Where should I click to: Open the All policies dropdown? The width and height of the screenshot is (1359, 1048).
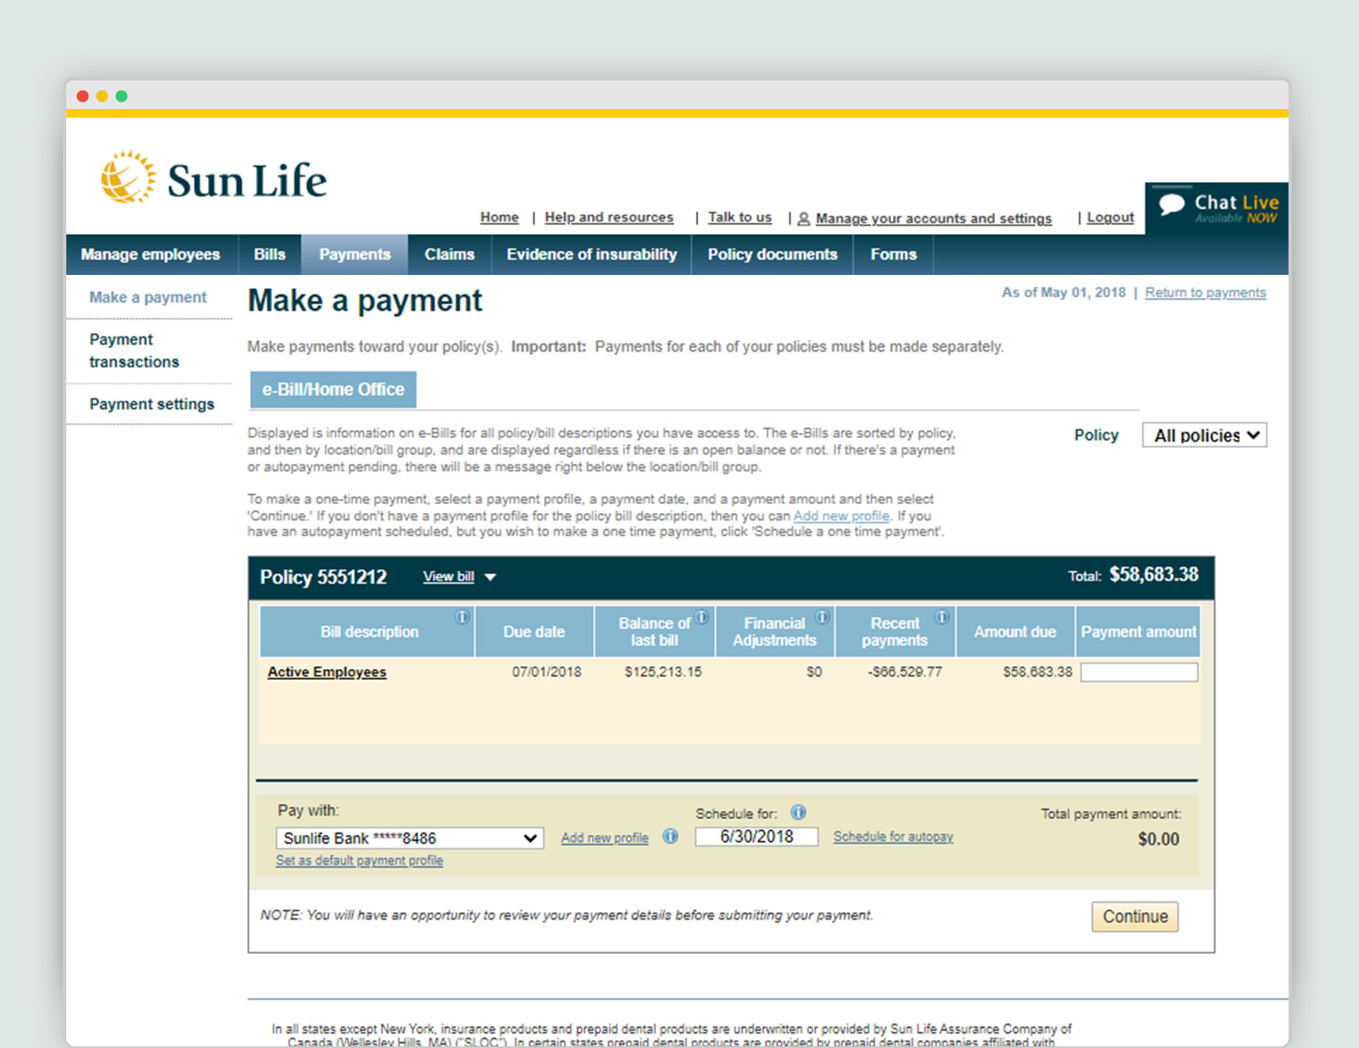click(x=1204, y=435)
